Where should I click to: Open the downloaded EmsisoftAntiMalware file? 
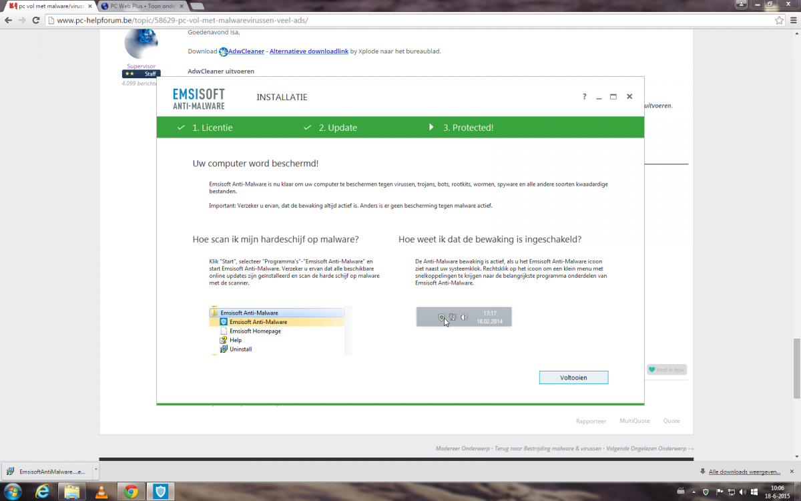click(47, 472)
